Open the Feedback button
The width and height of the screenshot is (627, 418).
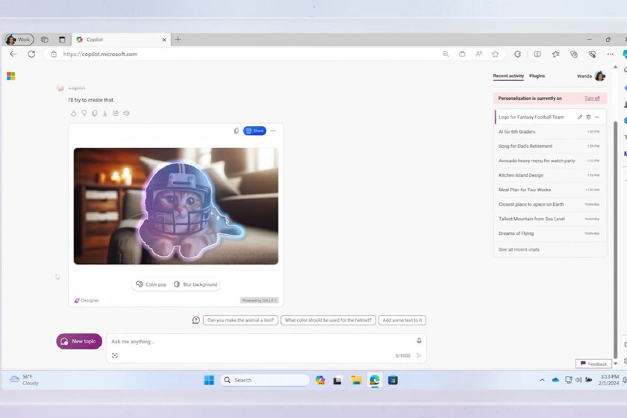pos(593,364)
